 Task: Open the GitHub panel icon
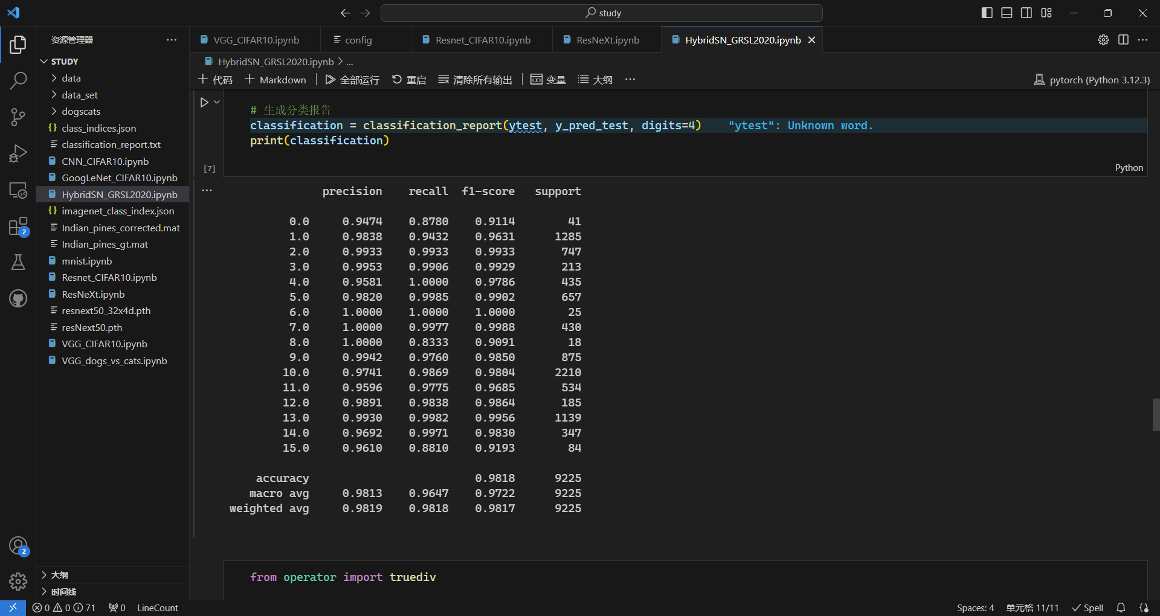(18, 298)
